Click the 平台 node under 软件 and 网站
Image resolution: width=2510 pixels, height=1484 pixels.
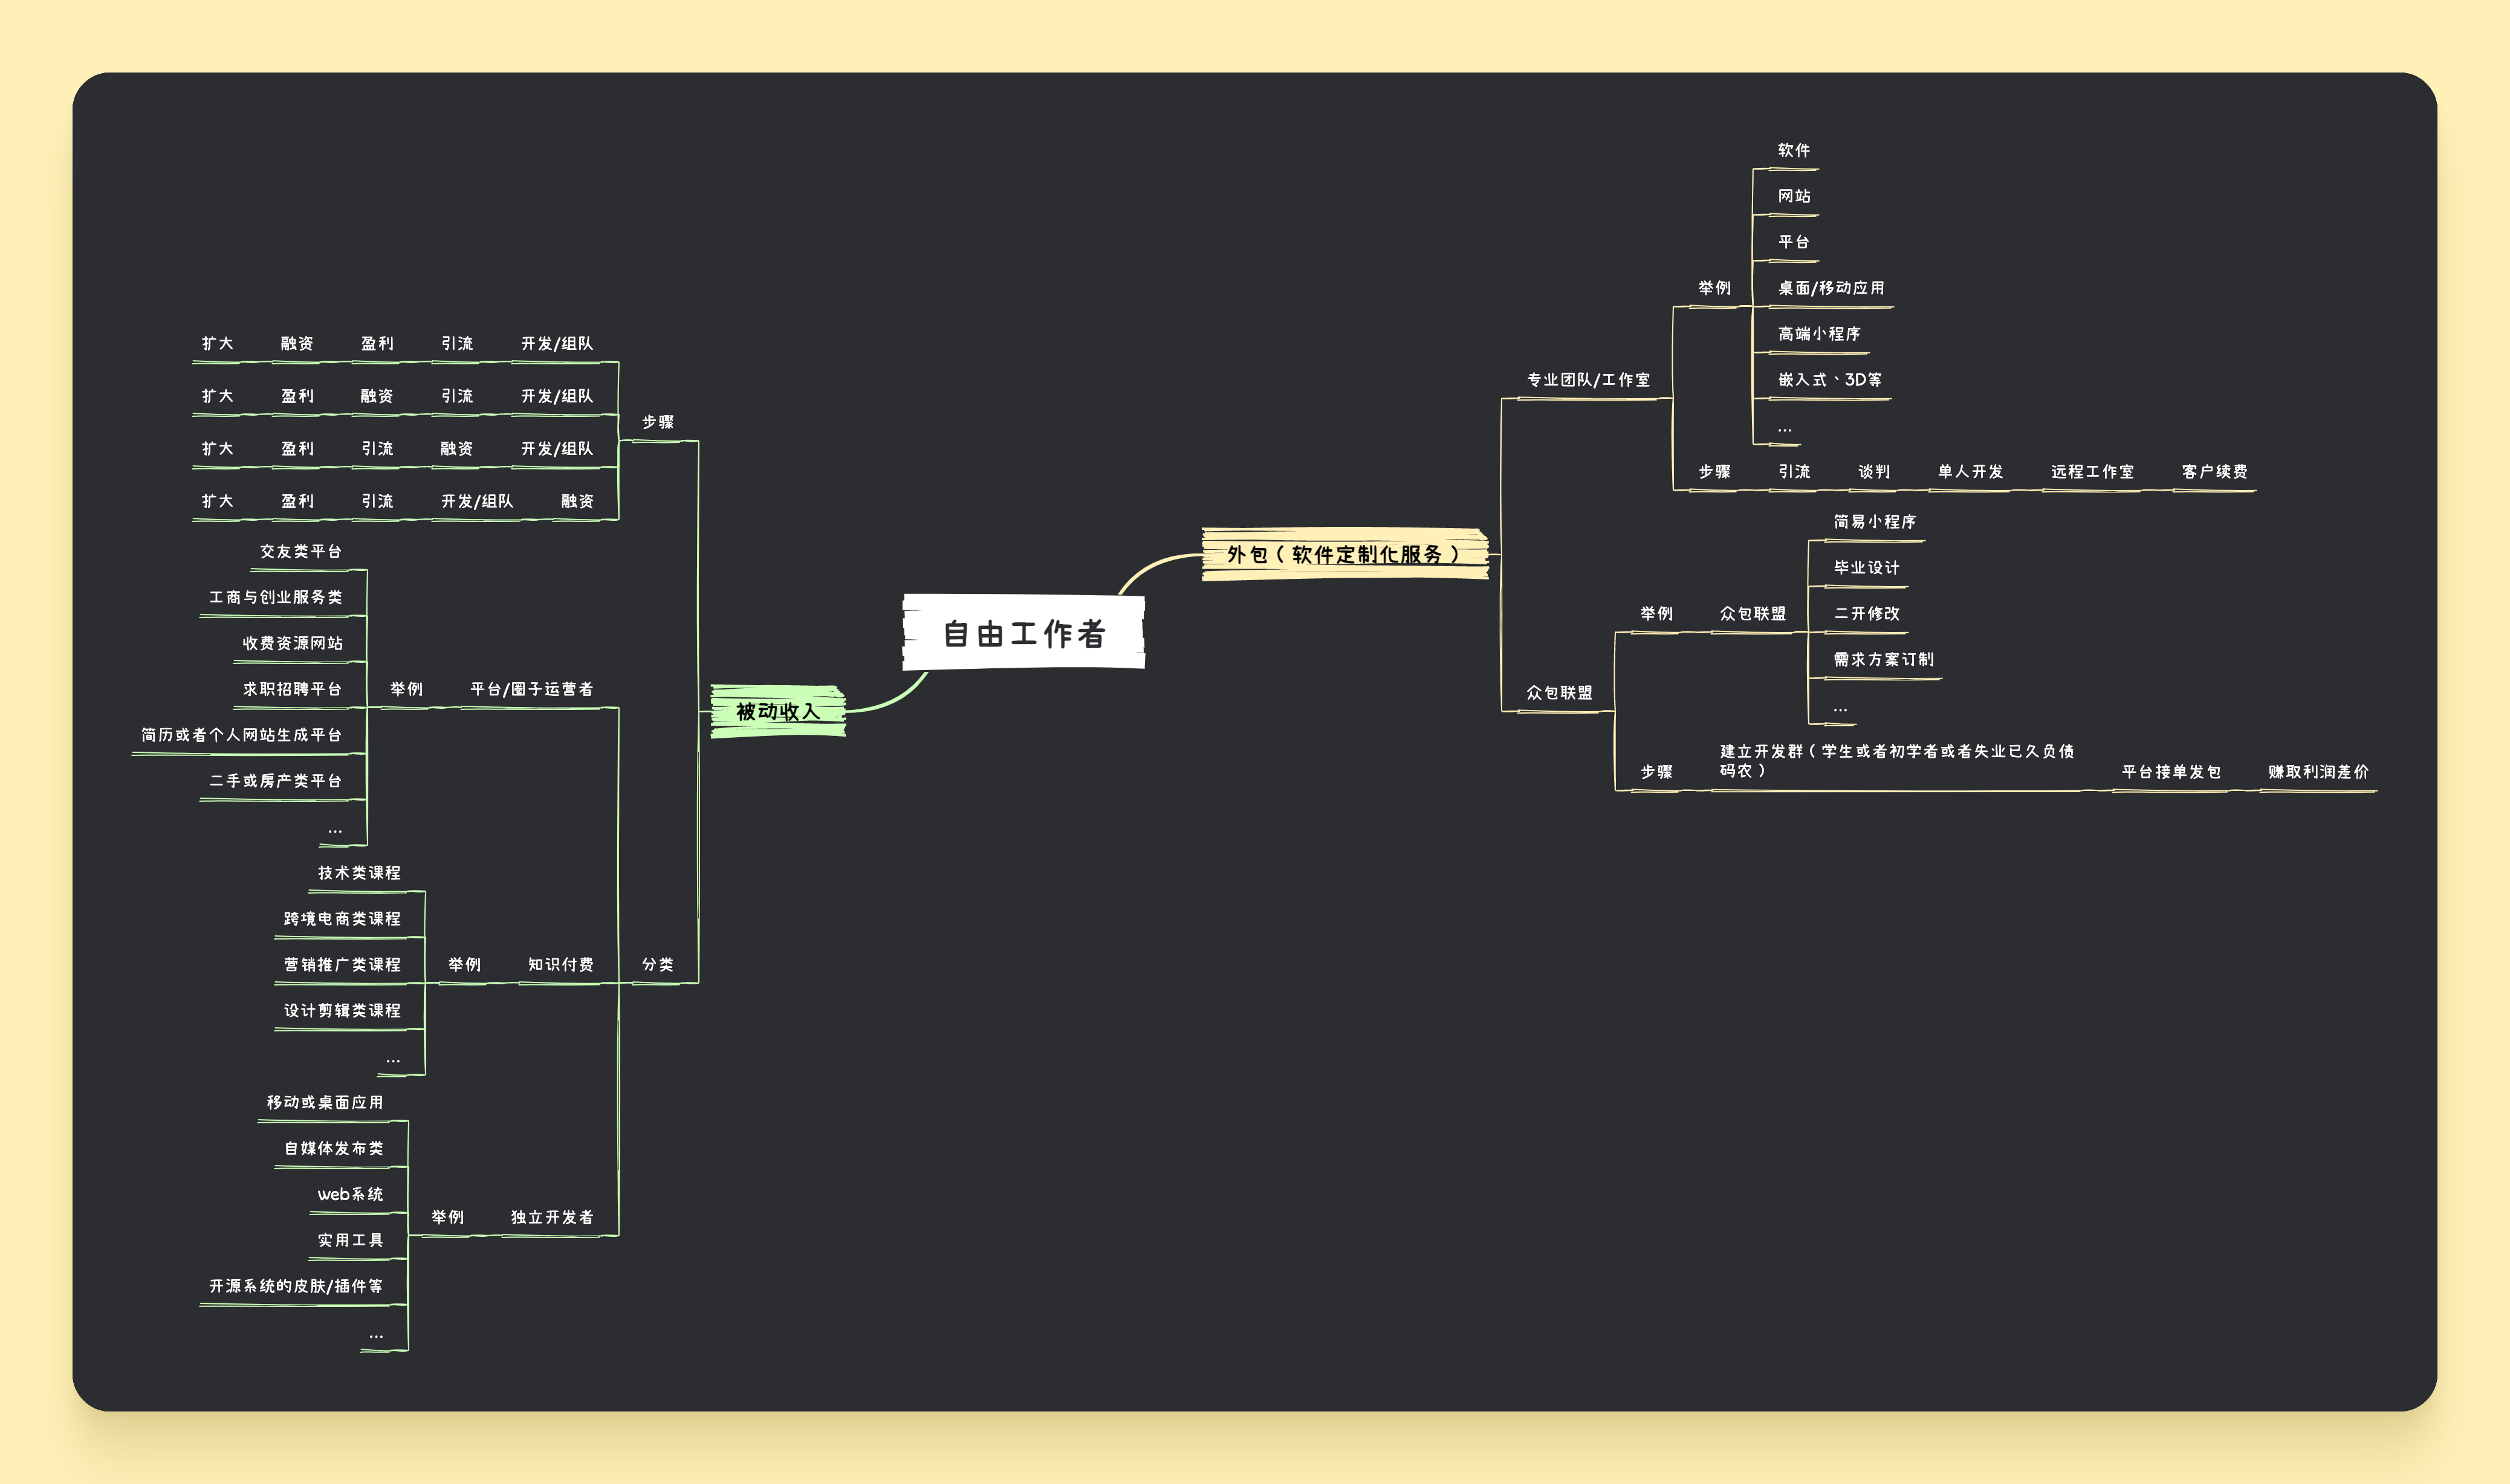[1794, 242]
